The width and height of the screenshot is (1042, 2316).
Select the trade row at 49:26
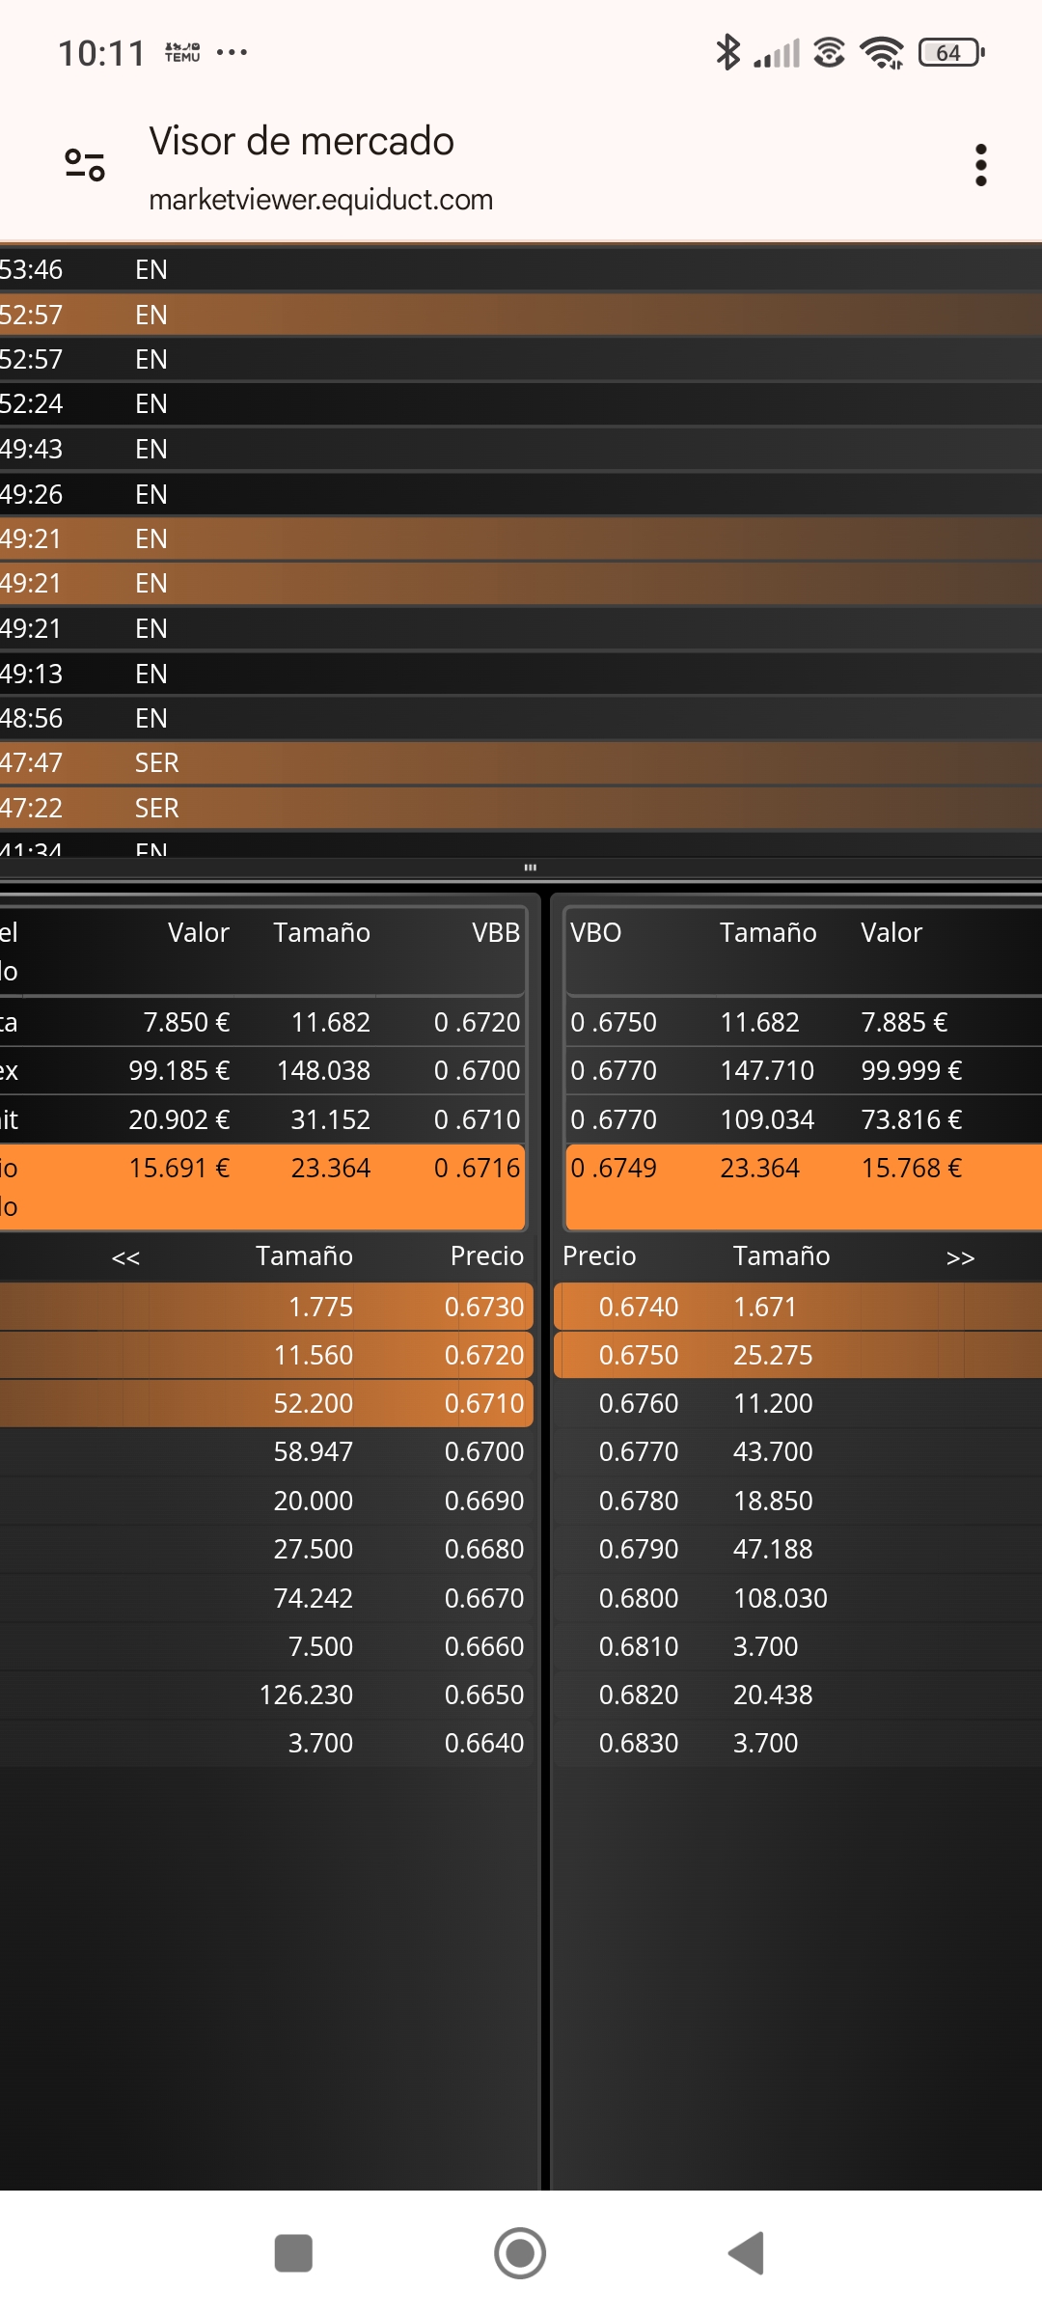[x=521, y=494]
